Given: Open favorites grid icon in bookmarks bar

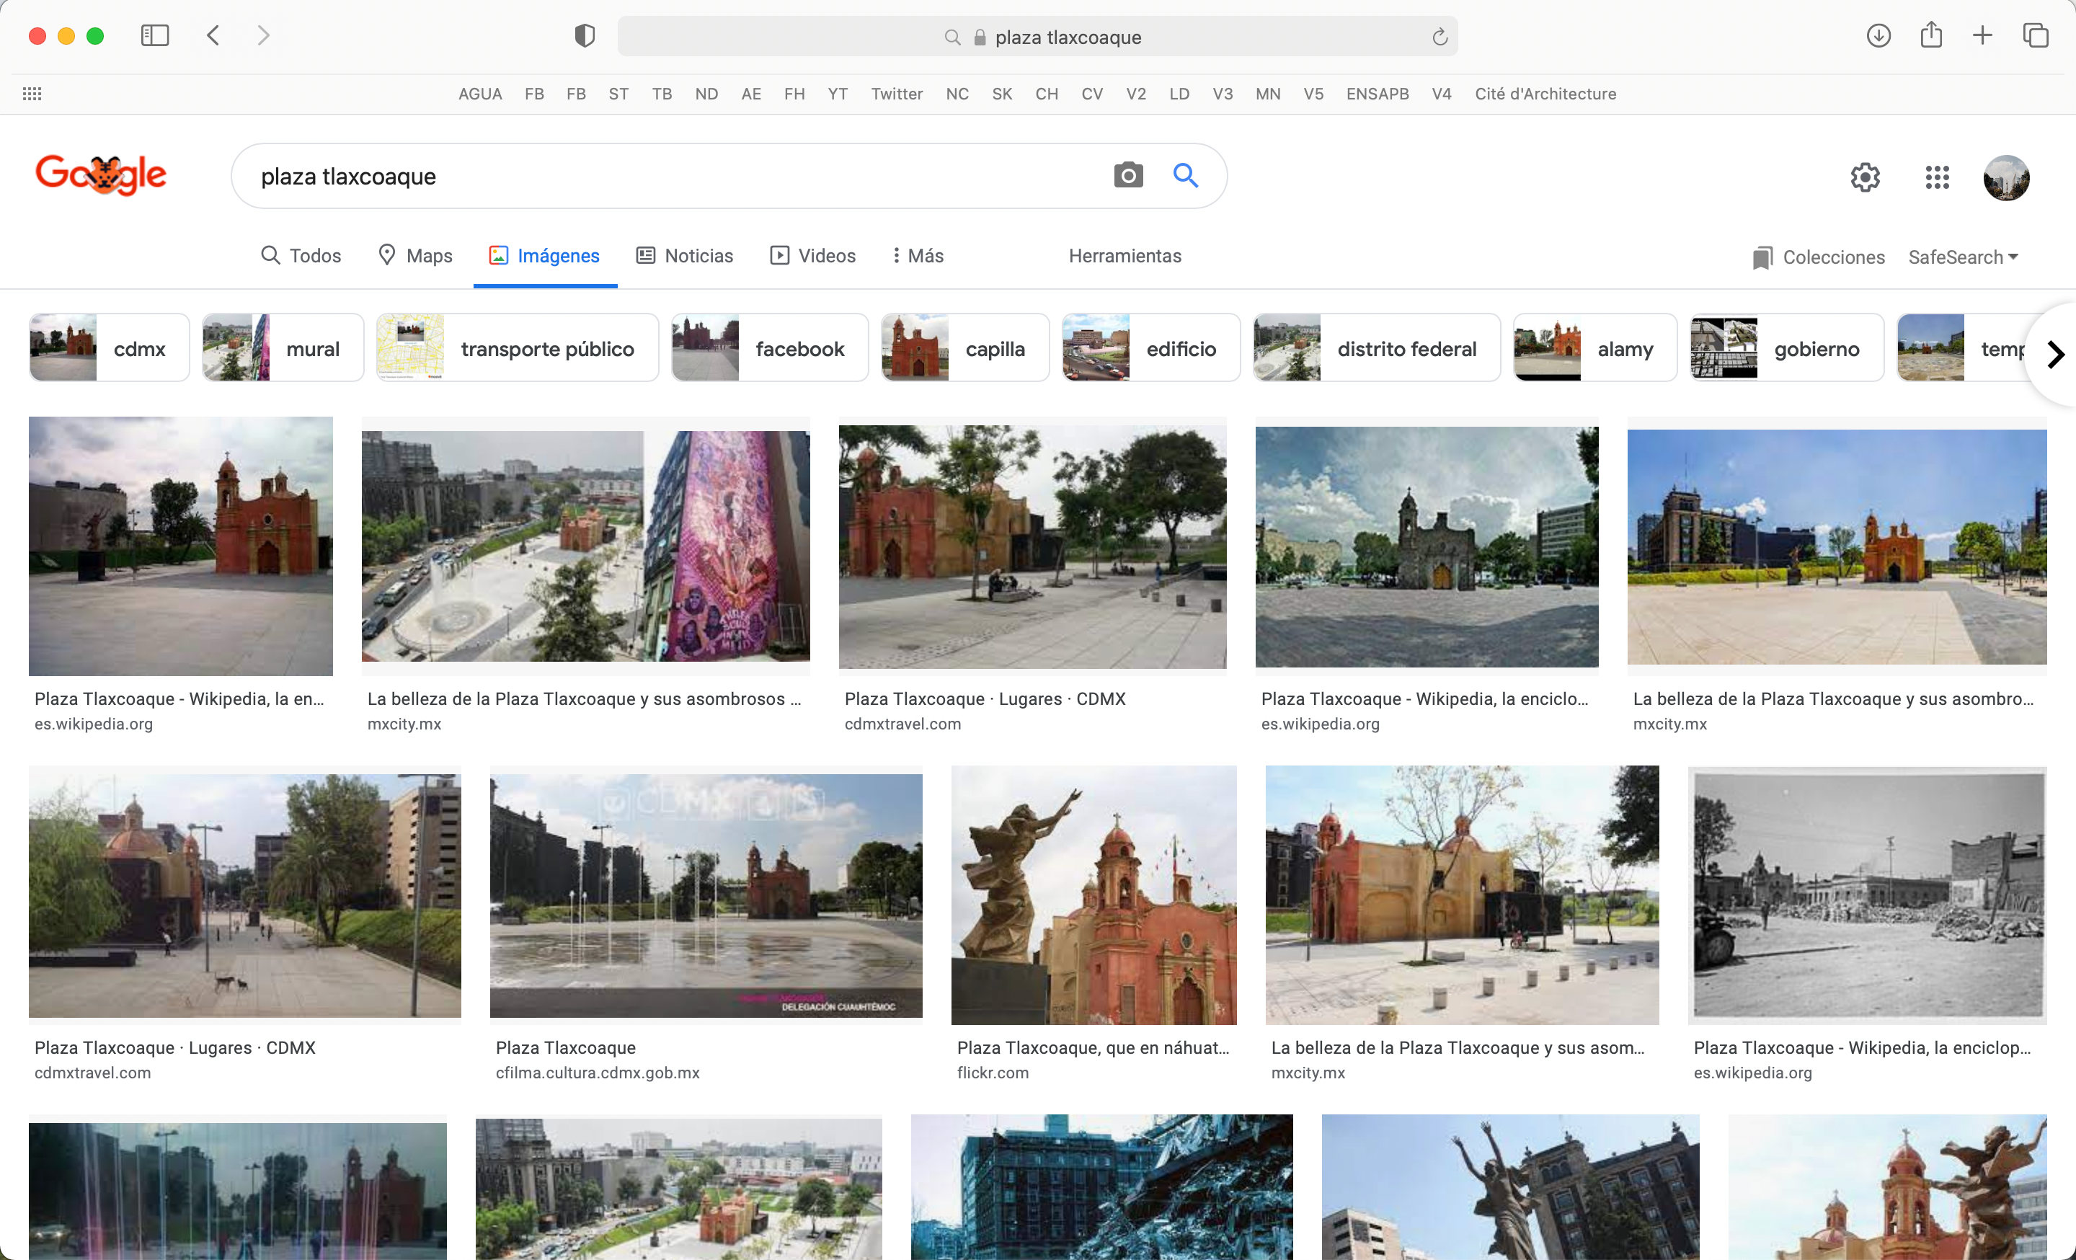Looking at the screenshot, I should tap(32, 94).
